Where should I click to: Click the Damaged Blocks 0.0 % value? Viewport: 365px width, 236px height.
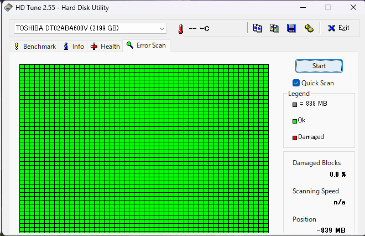(338, 175)
